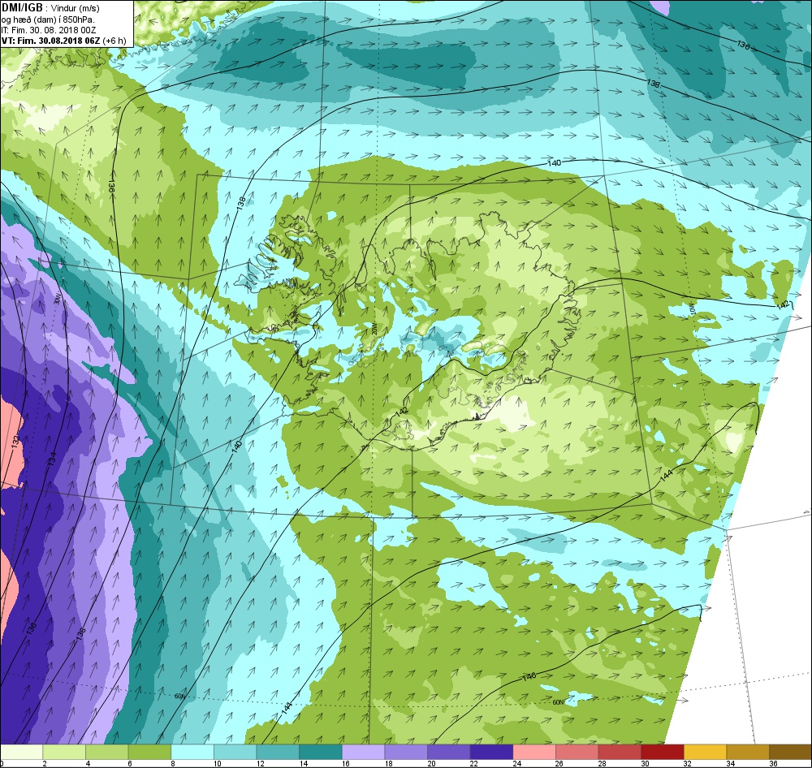Click the 20W longitude label

pyautogui.click(x=373, y=330)
